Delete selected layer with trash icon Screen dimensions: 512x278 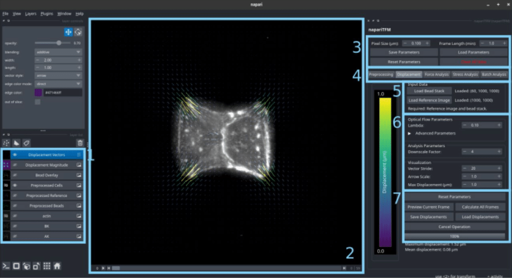(x=79, y=143)
